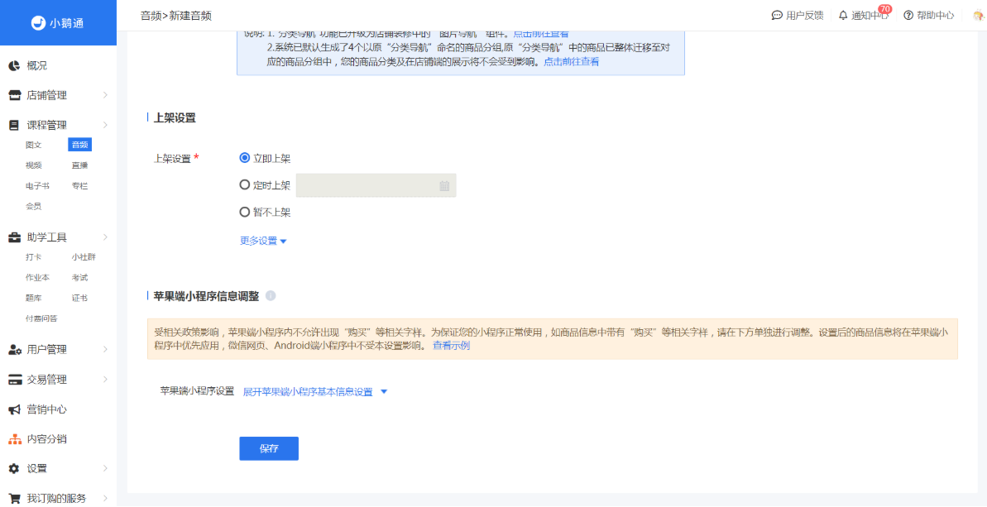Expand 更多设置 options

tap(264, 241)
